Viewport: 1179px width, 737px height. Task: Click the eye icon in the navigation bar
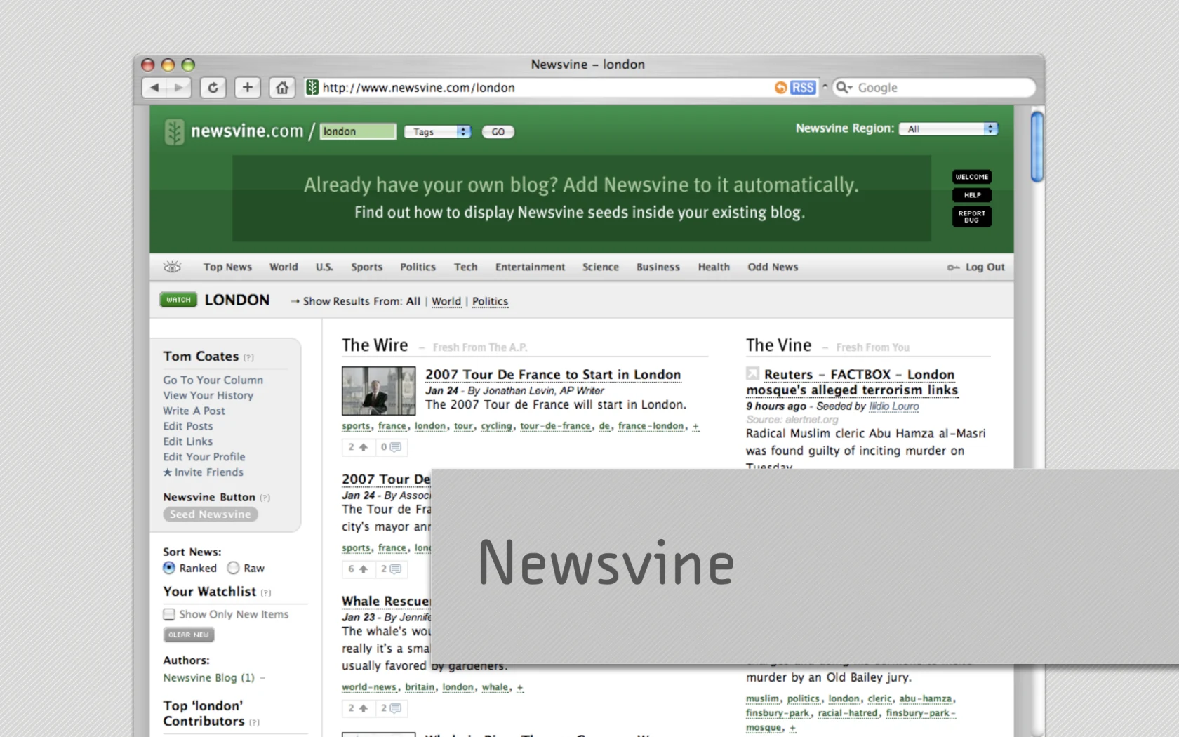[172, 267]
